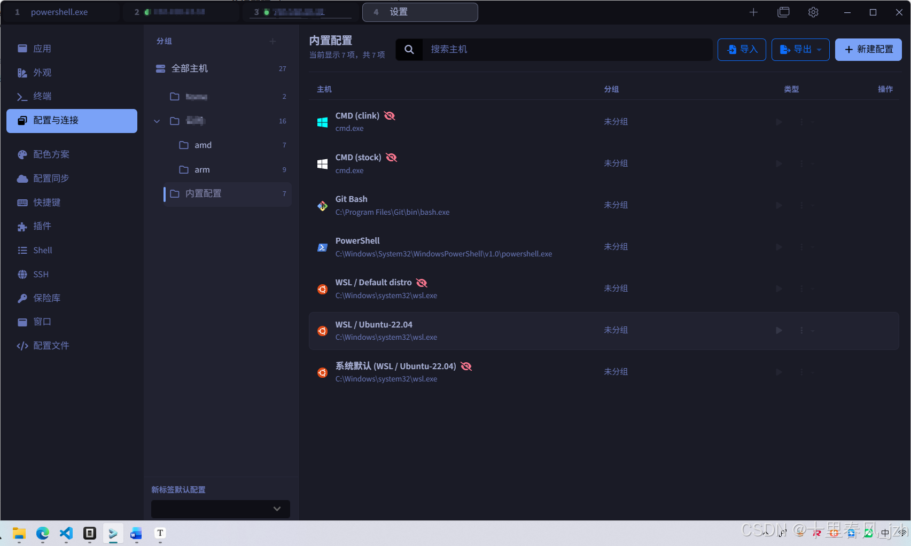Screen dimensions: 911x546
Task: Select the 全部主机 all hosts group
Action: pos(221,68)
